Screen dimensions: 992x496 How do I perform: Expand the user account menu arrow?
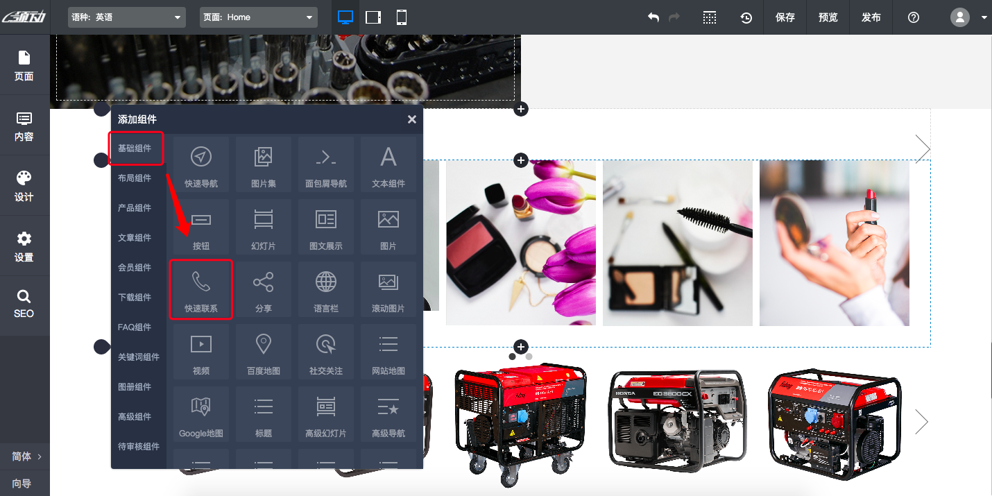[x=984, y=17]
